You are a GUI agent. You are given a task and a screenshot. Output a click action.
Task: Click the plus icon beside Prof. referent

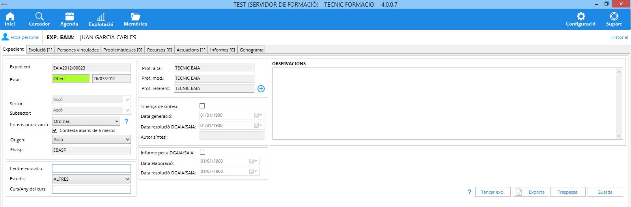click(x=261, y=89)
